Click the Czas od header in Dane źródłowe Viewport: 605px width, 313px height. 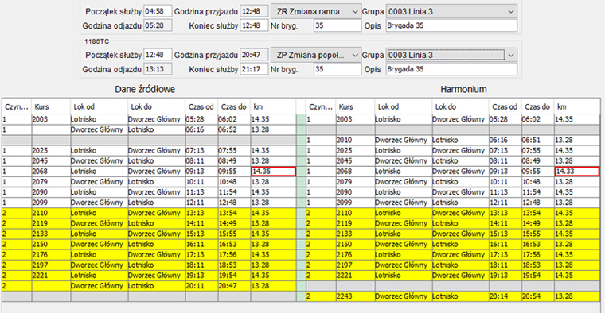pos(201,106)
